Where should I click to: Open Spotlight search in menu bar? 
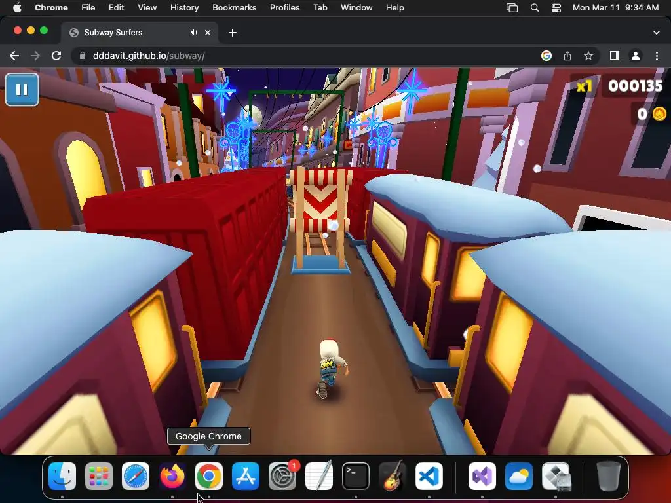[535, 8]
